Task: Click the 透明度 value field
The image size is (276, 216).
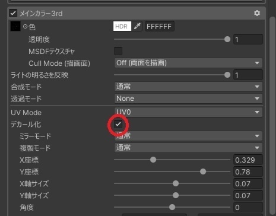Action: [x=248, y=39]
